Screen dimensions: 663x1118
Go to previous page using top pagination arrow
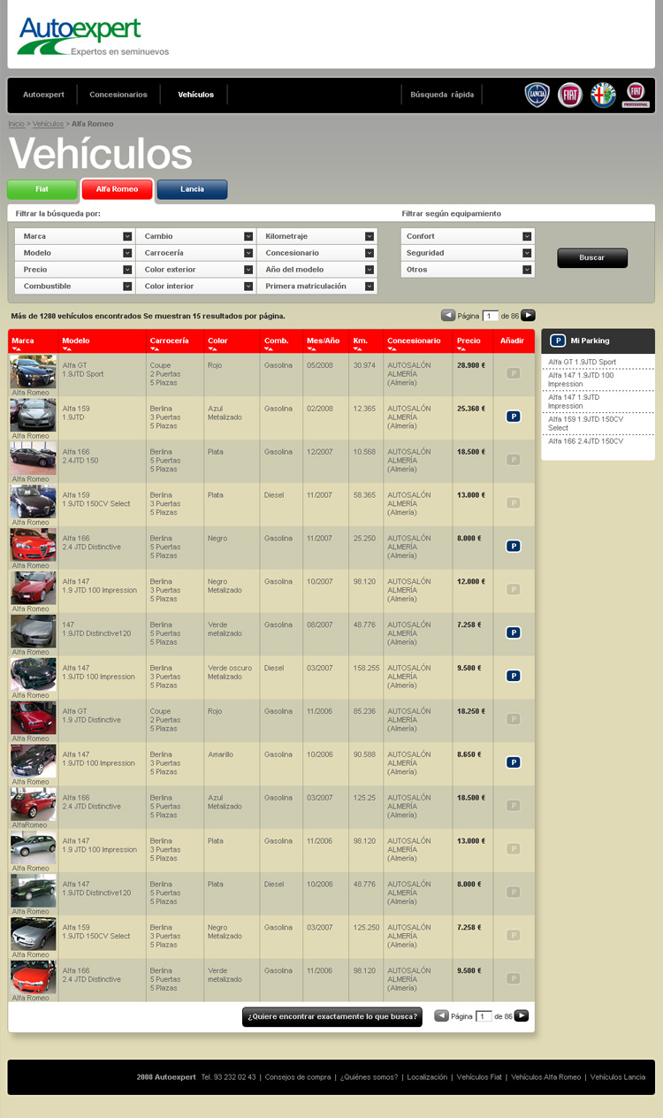click(x=448, y=315)
